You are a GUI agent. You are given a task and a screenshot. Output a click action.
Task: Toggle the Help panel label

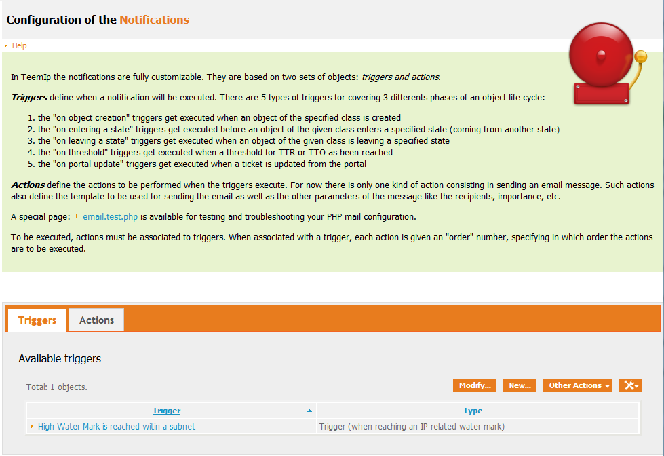pyautogui.click(x=19, y=45)
